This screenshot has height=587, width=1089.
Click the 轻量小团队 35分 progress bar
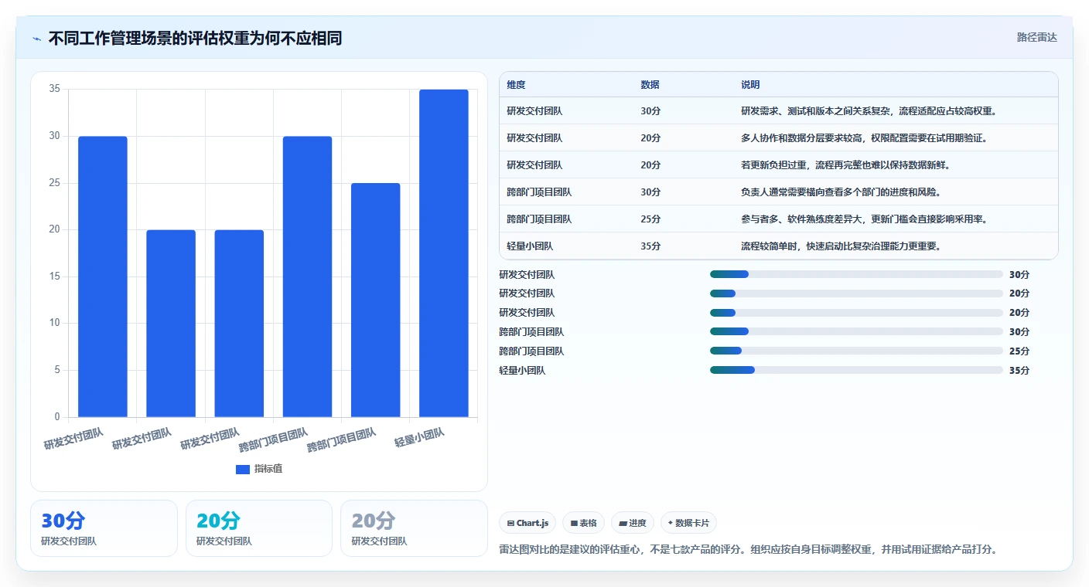[x=856, y=371]
